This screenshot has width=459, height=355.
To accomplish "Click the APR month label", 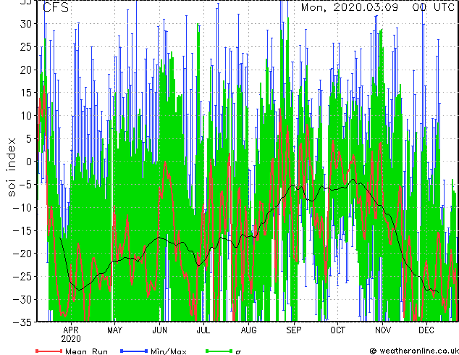I will 71,330.
